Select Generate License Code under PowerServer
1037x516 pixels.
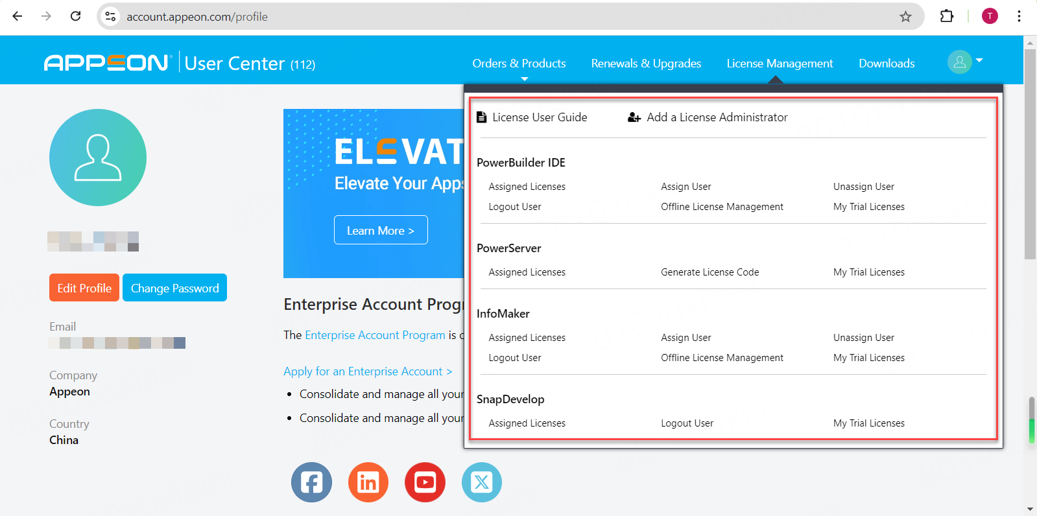(x=709, y=272)
